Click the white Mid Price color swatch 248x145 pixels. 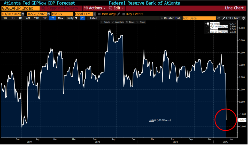point(208,24)
